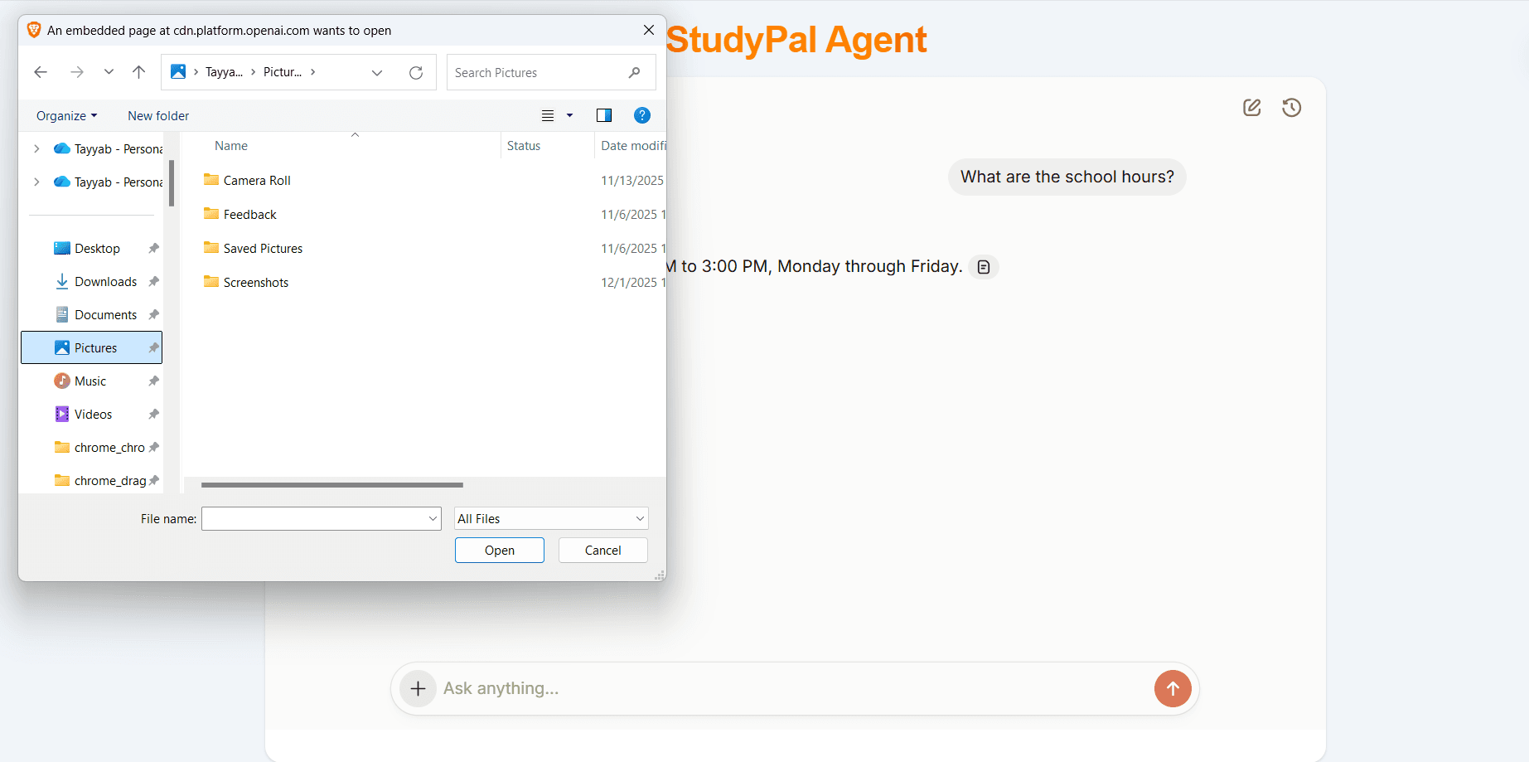The image size is (1529, 762).
Task: Select the Screenshots folder
Action: 255,283
